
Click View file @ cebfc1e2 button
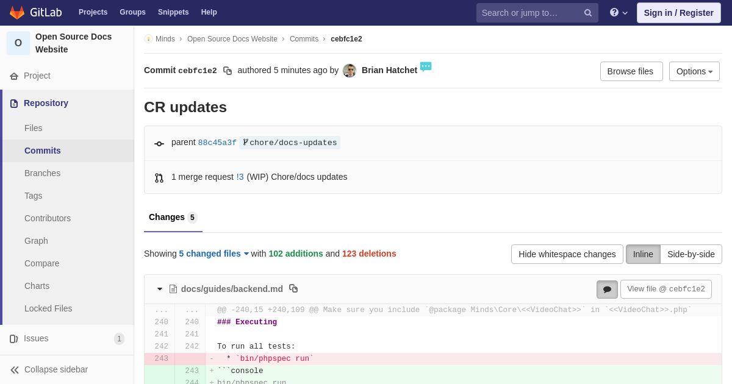pyautogui.click(x=666, y=290)
